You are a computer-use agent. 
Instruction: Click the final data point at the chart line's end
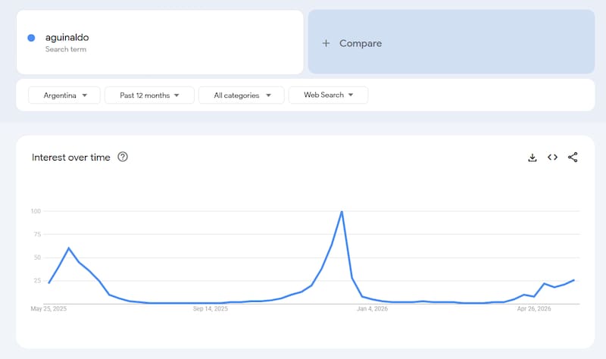pos(574,280)
